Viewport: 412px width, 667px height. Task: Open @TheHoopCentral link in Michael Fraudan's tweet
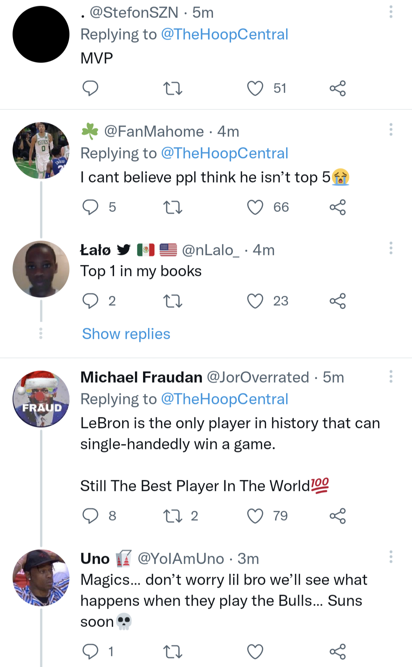pyautogui.click(x=224, y=399)
